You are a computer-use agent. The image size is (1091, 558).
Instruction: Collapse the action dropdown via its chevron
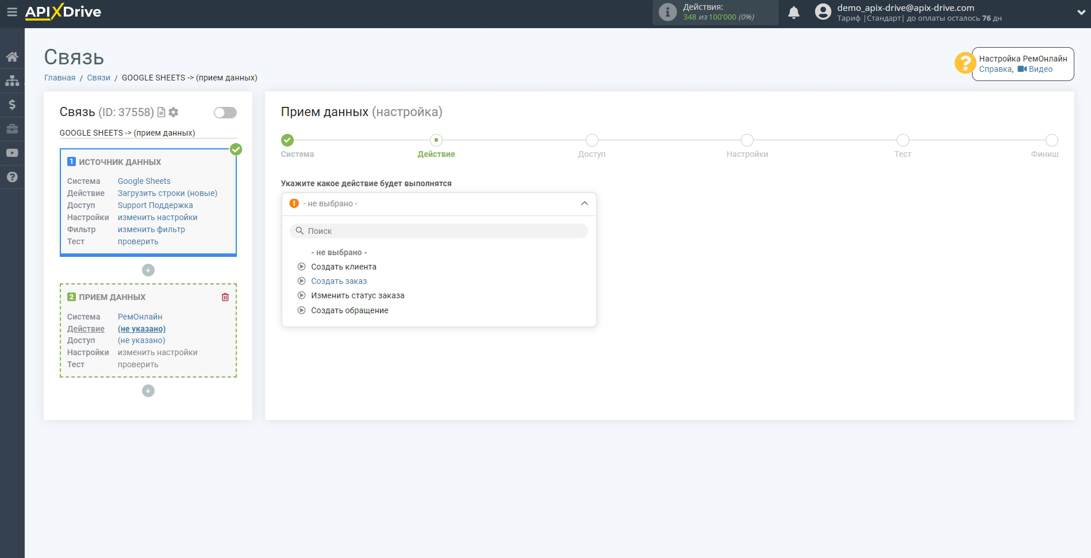coord(584,203)
